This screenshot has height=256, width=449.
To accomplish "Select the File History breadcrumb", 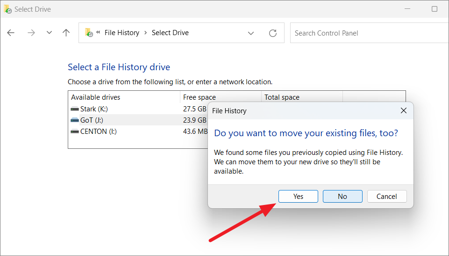I will [122, 33].
